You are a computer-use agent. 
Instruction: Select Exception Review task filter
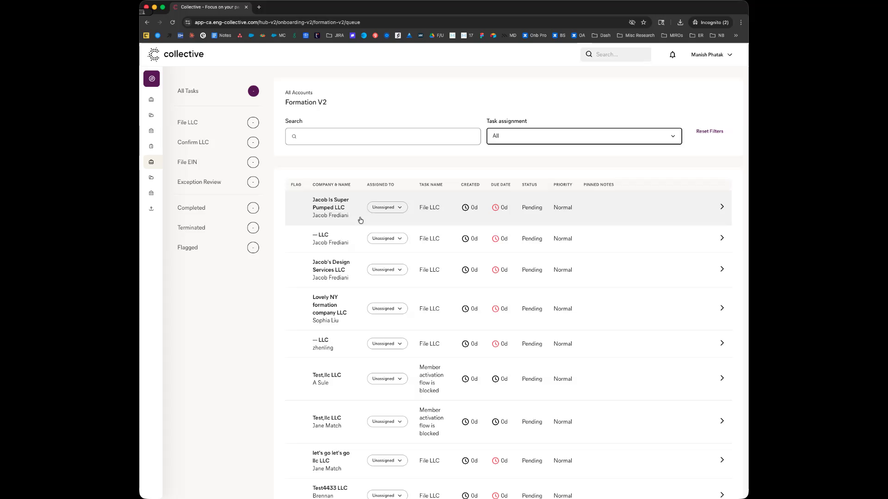click(x=199, y=182)
